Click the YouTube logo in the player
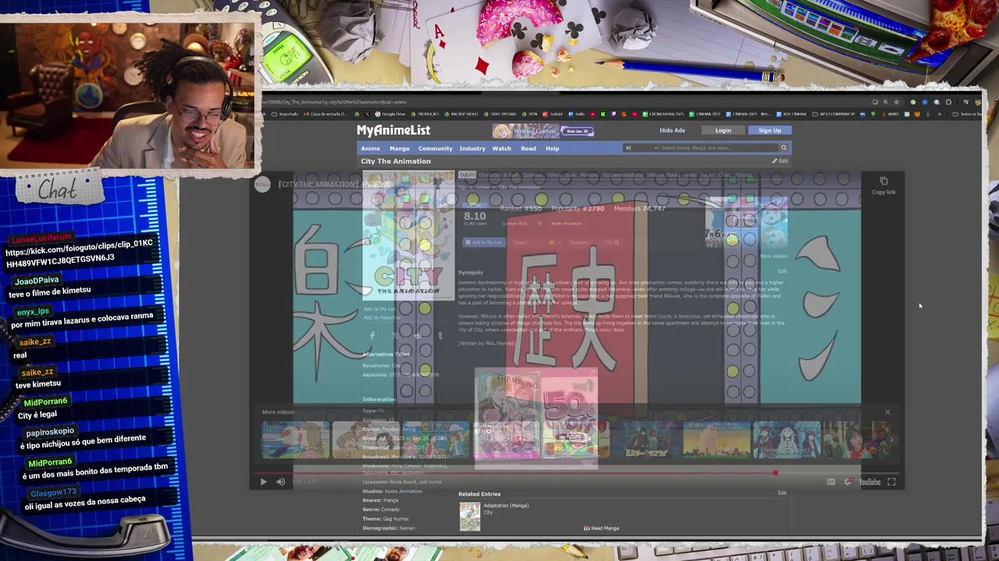 (869, 482)
